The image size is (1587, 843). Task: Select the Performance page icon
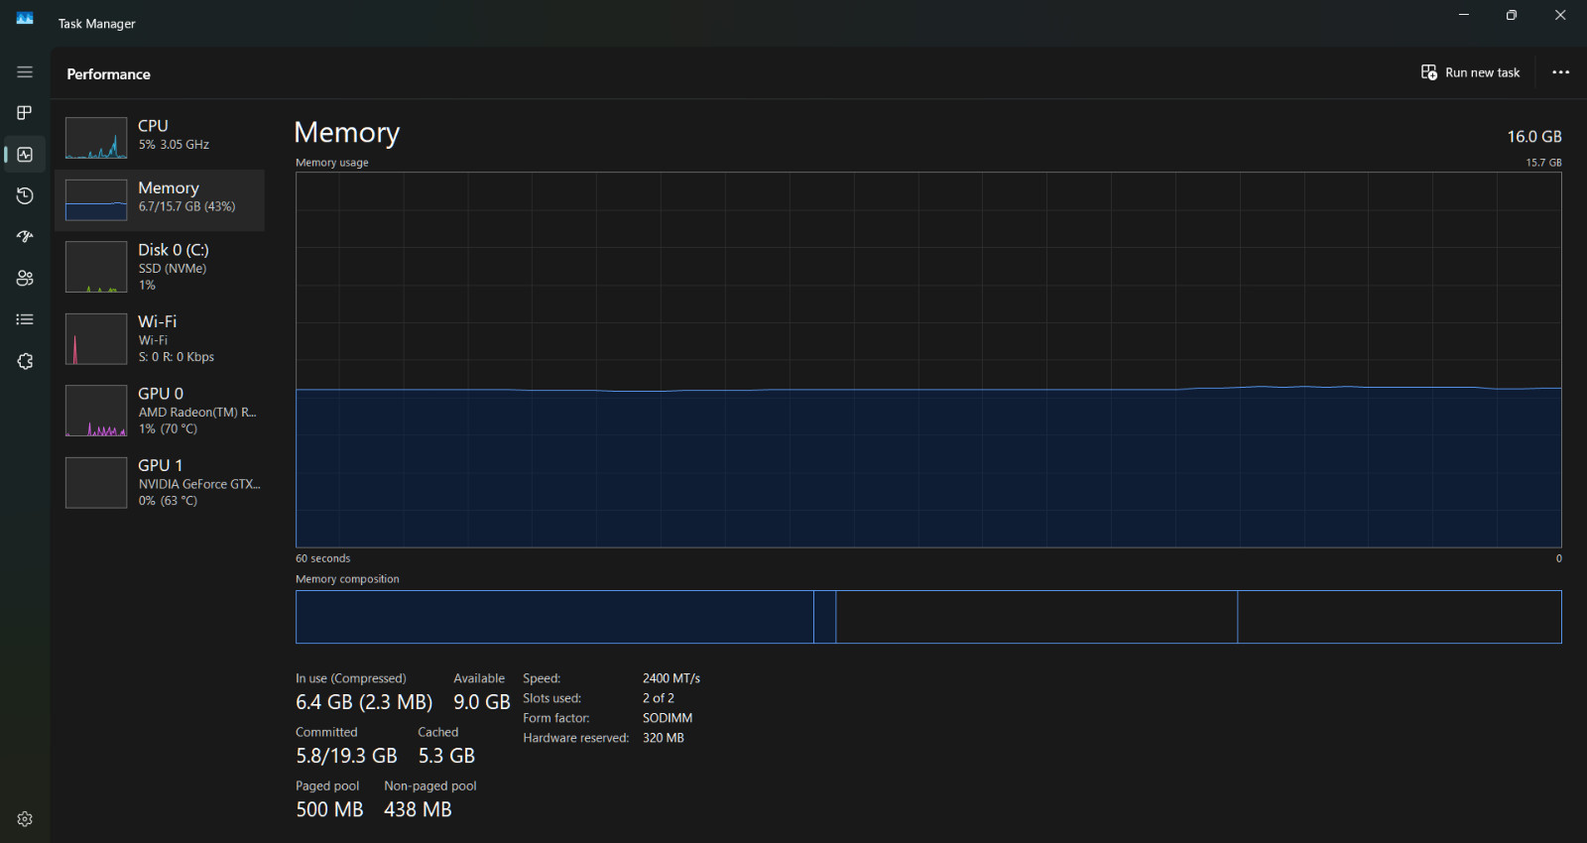pos(25,155)
